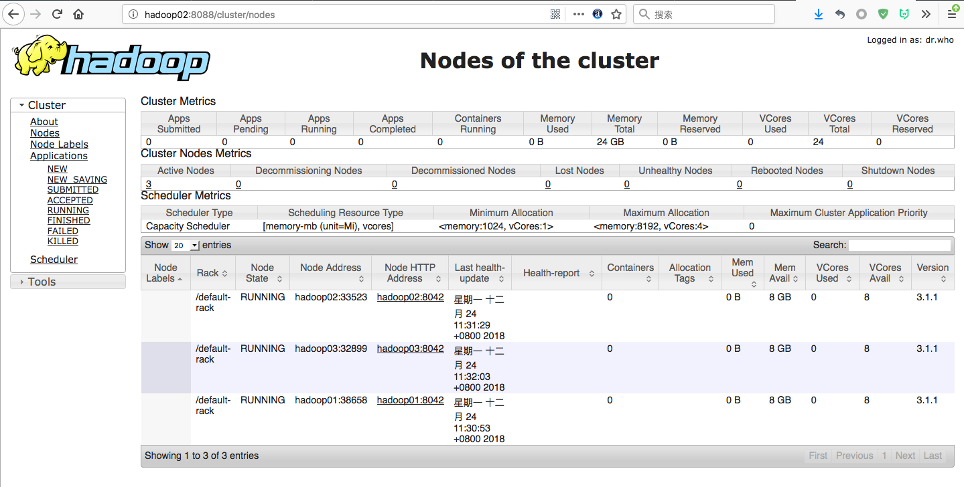Expand the Tools sidebar section
The image size is (964, 487).
coord(68,282)
